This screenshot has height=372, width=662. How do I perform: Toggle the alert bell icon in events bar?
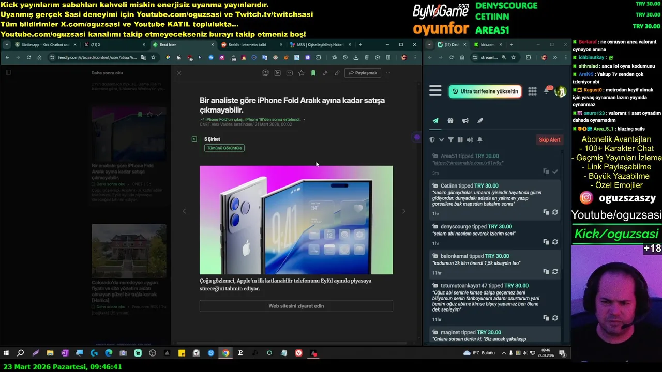(479, 139)
